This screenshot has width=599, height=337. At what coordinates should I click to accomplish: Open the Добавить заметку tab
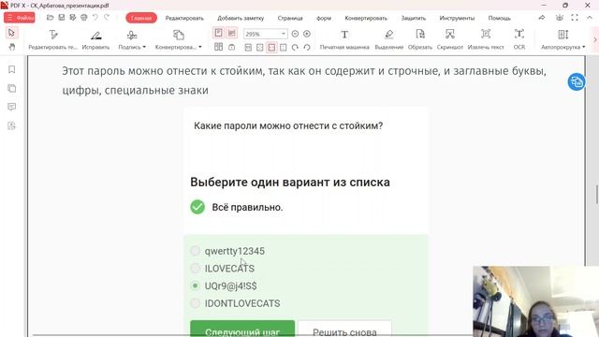point(241,18)
